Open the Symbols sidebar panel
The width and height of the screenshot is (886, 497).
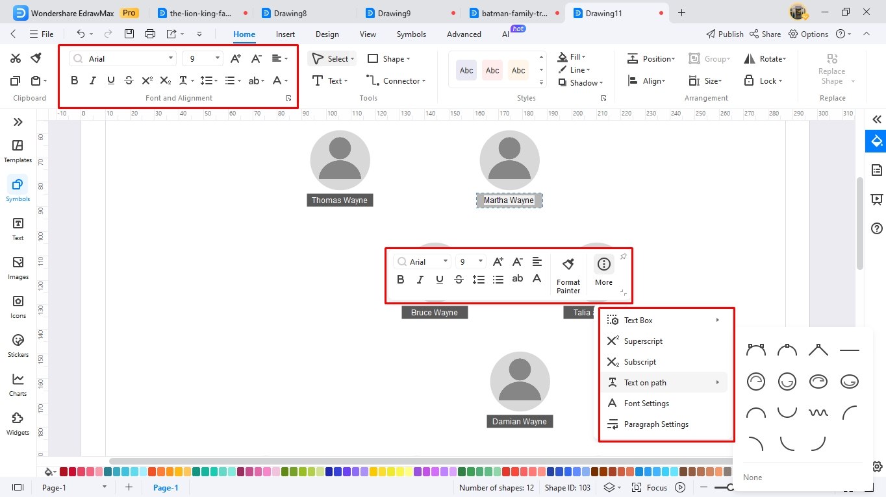[18, 190]
